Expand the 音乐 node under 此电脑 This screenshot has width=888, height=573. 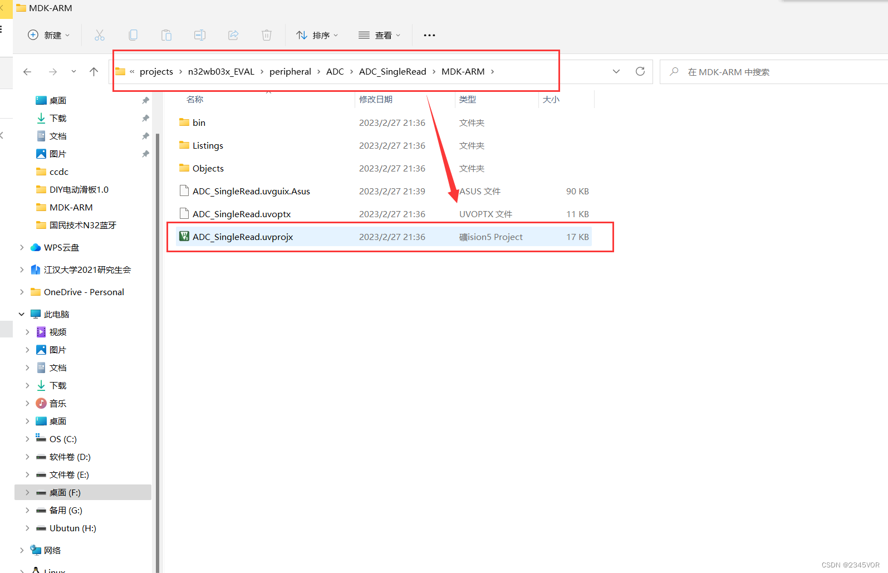click(27, 403)
